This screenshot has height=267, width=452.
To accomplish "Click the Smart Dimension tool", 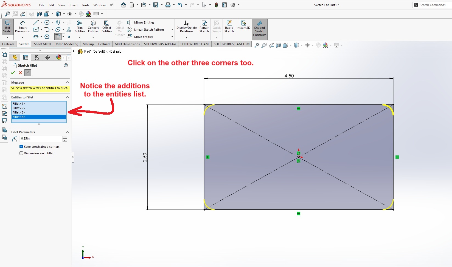I will (x=23, y=27).
